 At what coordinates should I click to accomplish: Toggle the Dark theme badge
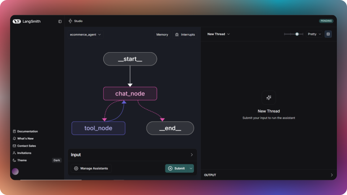57,160
